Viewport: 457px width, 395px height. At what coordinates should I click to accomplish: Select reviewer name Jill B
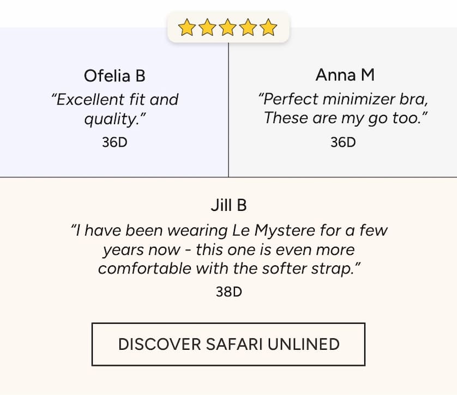tap(229, 205)
